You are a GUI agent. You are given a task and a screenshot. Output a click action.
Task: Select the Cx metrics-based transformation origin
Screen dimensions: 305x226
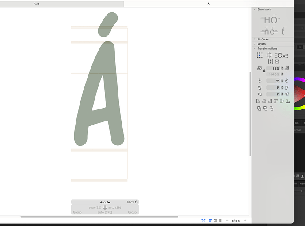(x=282, y=55)
